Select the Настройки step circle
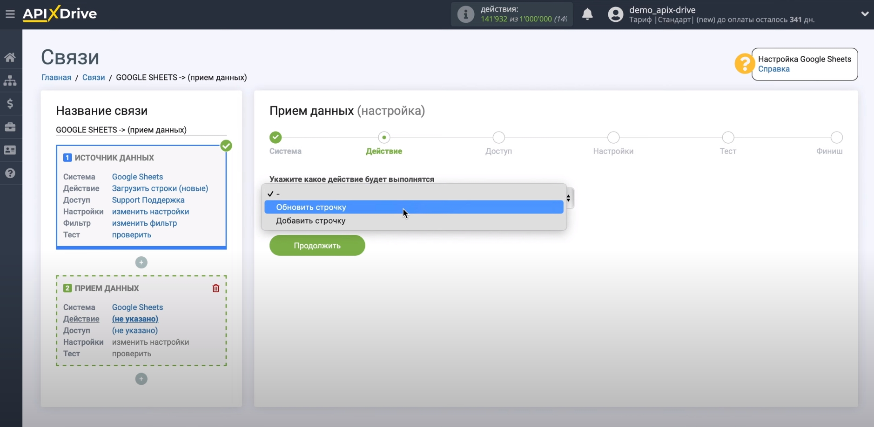874x427 pixels. (x=613, y=137)
